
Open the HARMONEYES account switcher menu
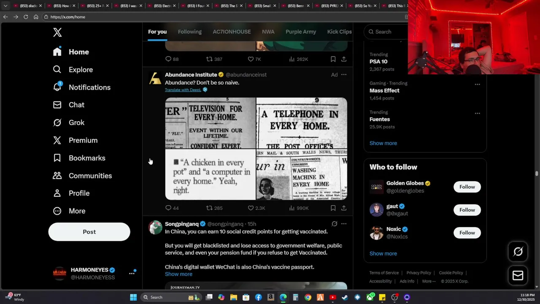tap(132, 274)
